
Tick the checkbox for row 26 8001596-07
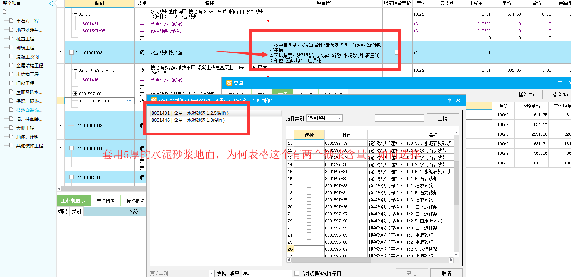pos(309,249)
